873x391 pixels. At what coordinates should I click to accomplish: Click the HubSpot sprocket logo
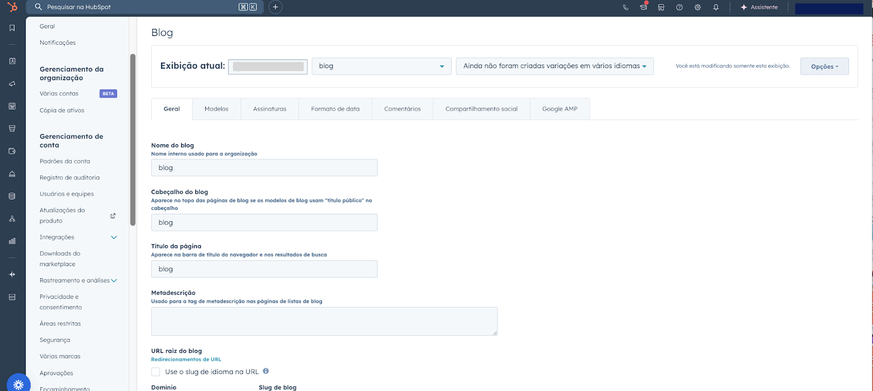[x=12, y=7]
